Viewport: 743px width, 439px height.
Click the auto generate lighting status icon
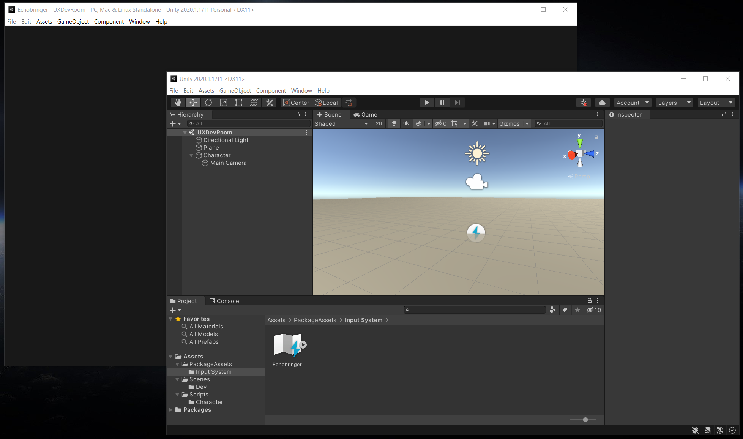720,430
